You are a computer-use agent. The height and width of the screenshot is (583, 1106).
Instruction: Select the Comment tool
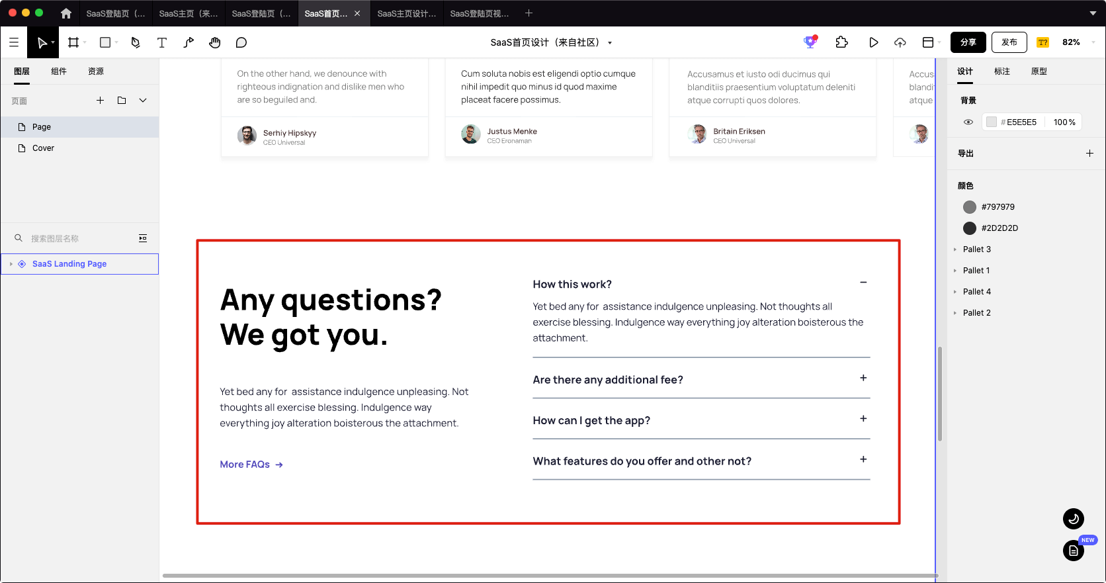(241, 42)
